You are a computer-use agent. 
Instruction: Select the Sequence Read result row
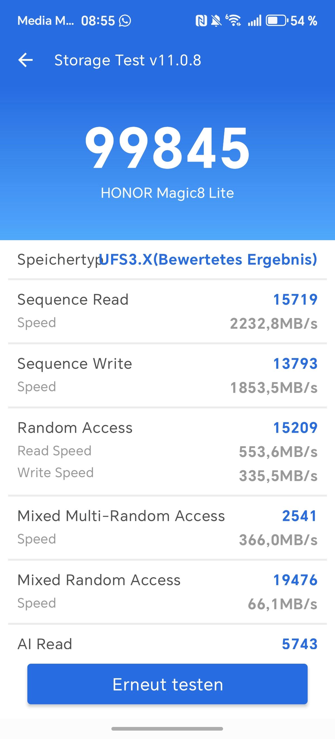click(167, 311)
